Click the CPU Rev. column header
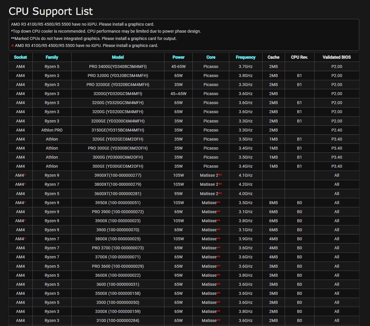370x326 pixels. [x=299, y=57]
